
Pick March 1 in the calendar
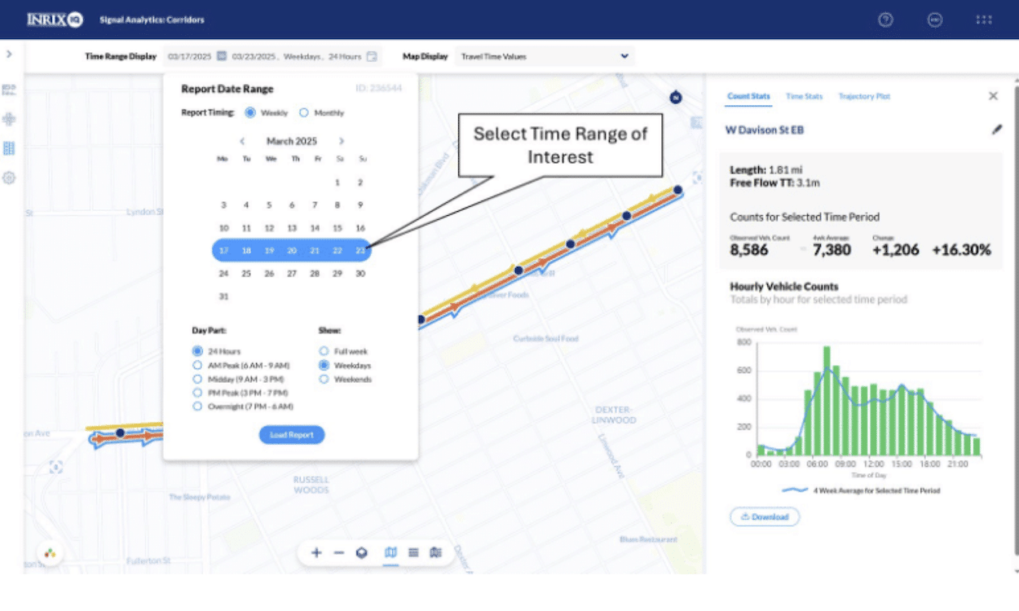(337, 182)
